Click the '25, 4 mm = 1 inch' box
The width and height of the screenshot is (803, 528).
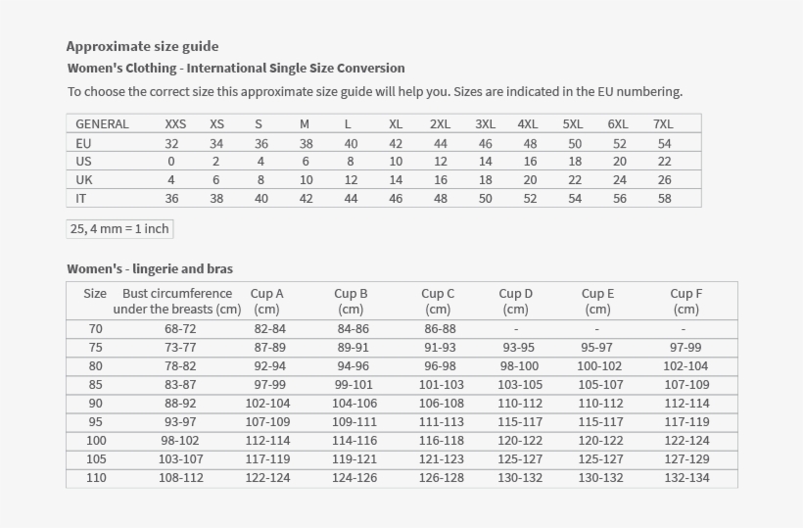pos(119,228)
